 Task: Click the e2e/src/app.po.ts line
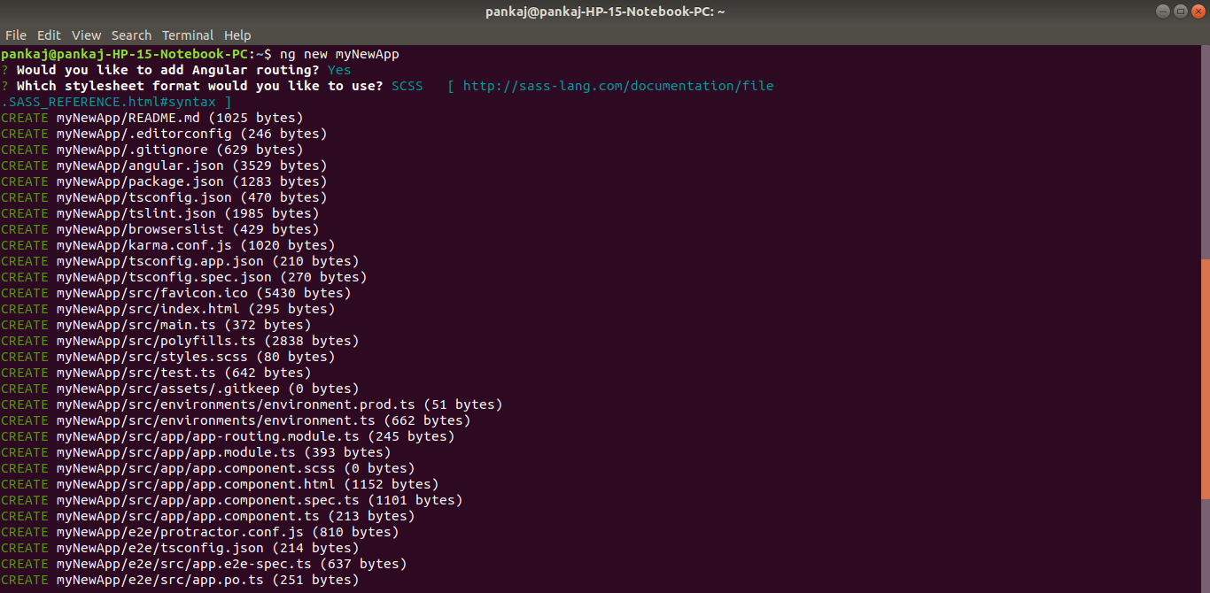click(180, 580)
